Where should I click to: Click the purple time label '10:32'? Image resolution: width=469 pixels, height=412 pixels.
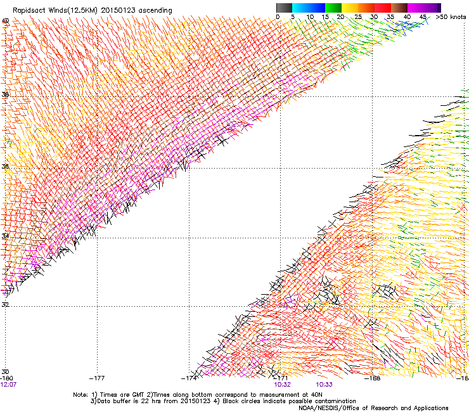(x=283, y=385)
